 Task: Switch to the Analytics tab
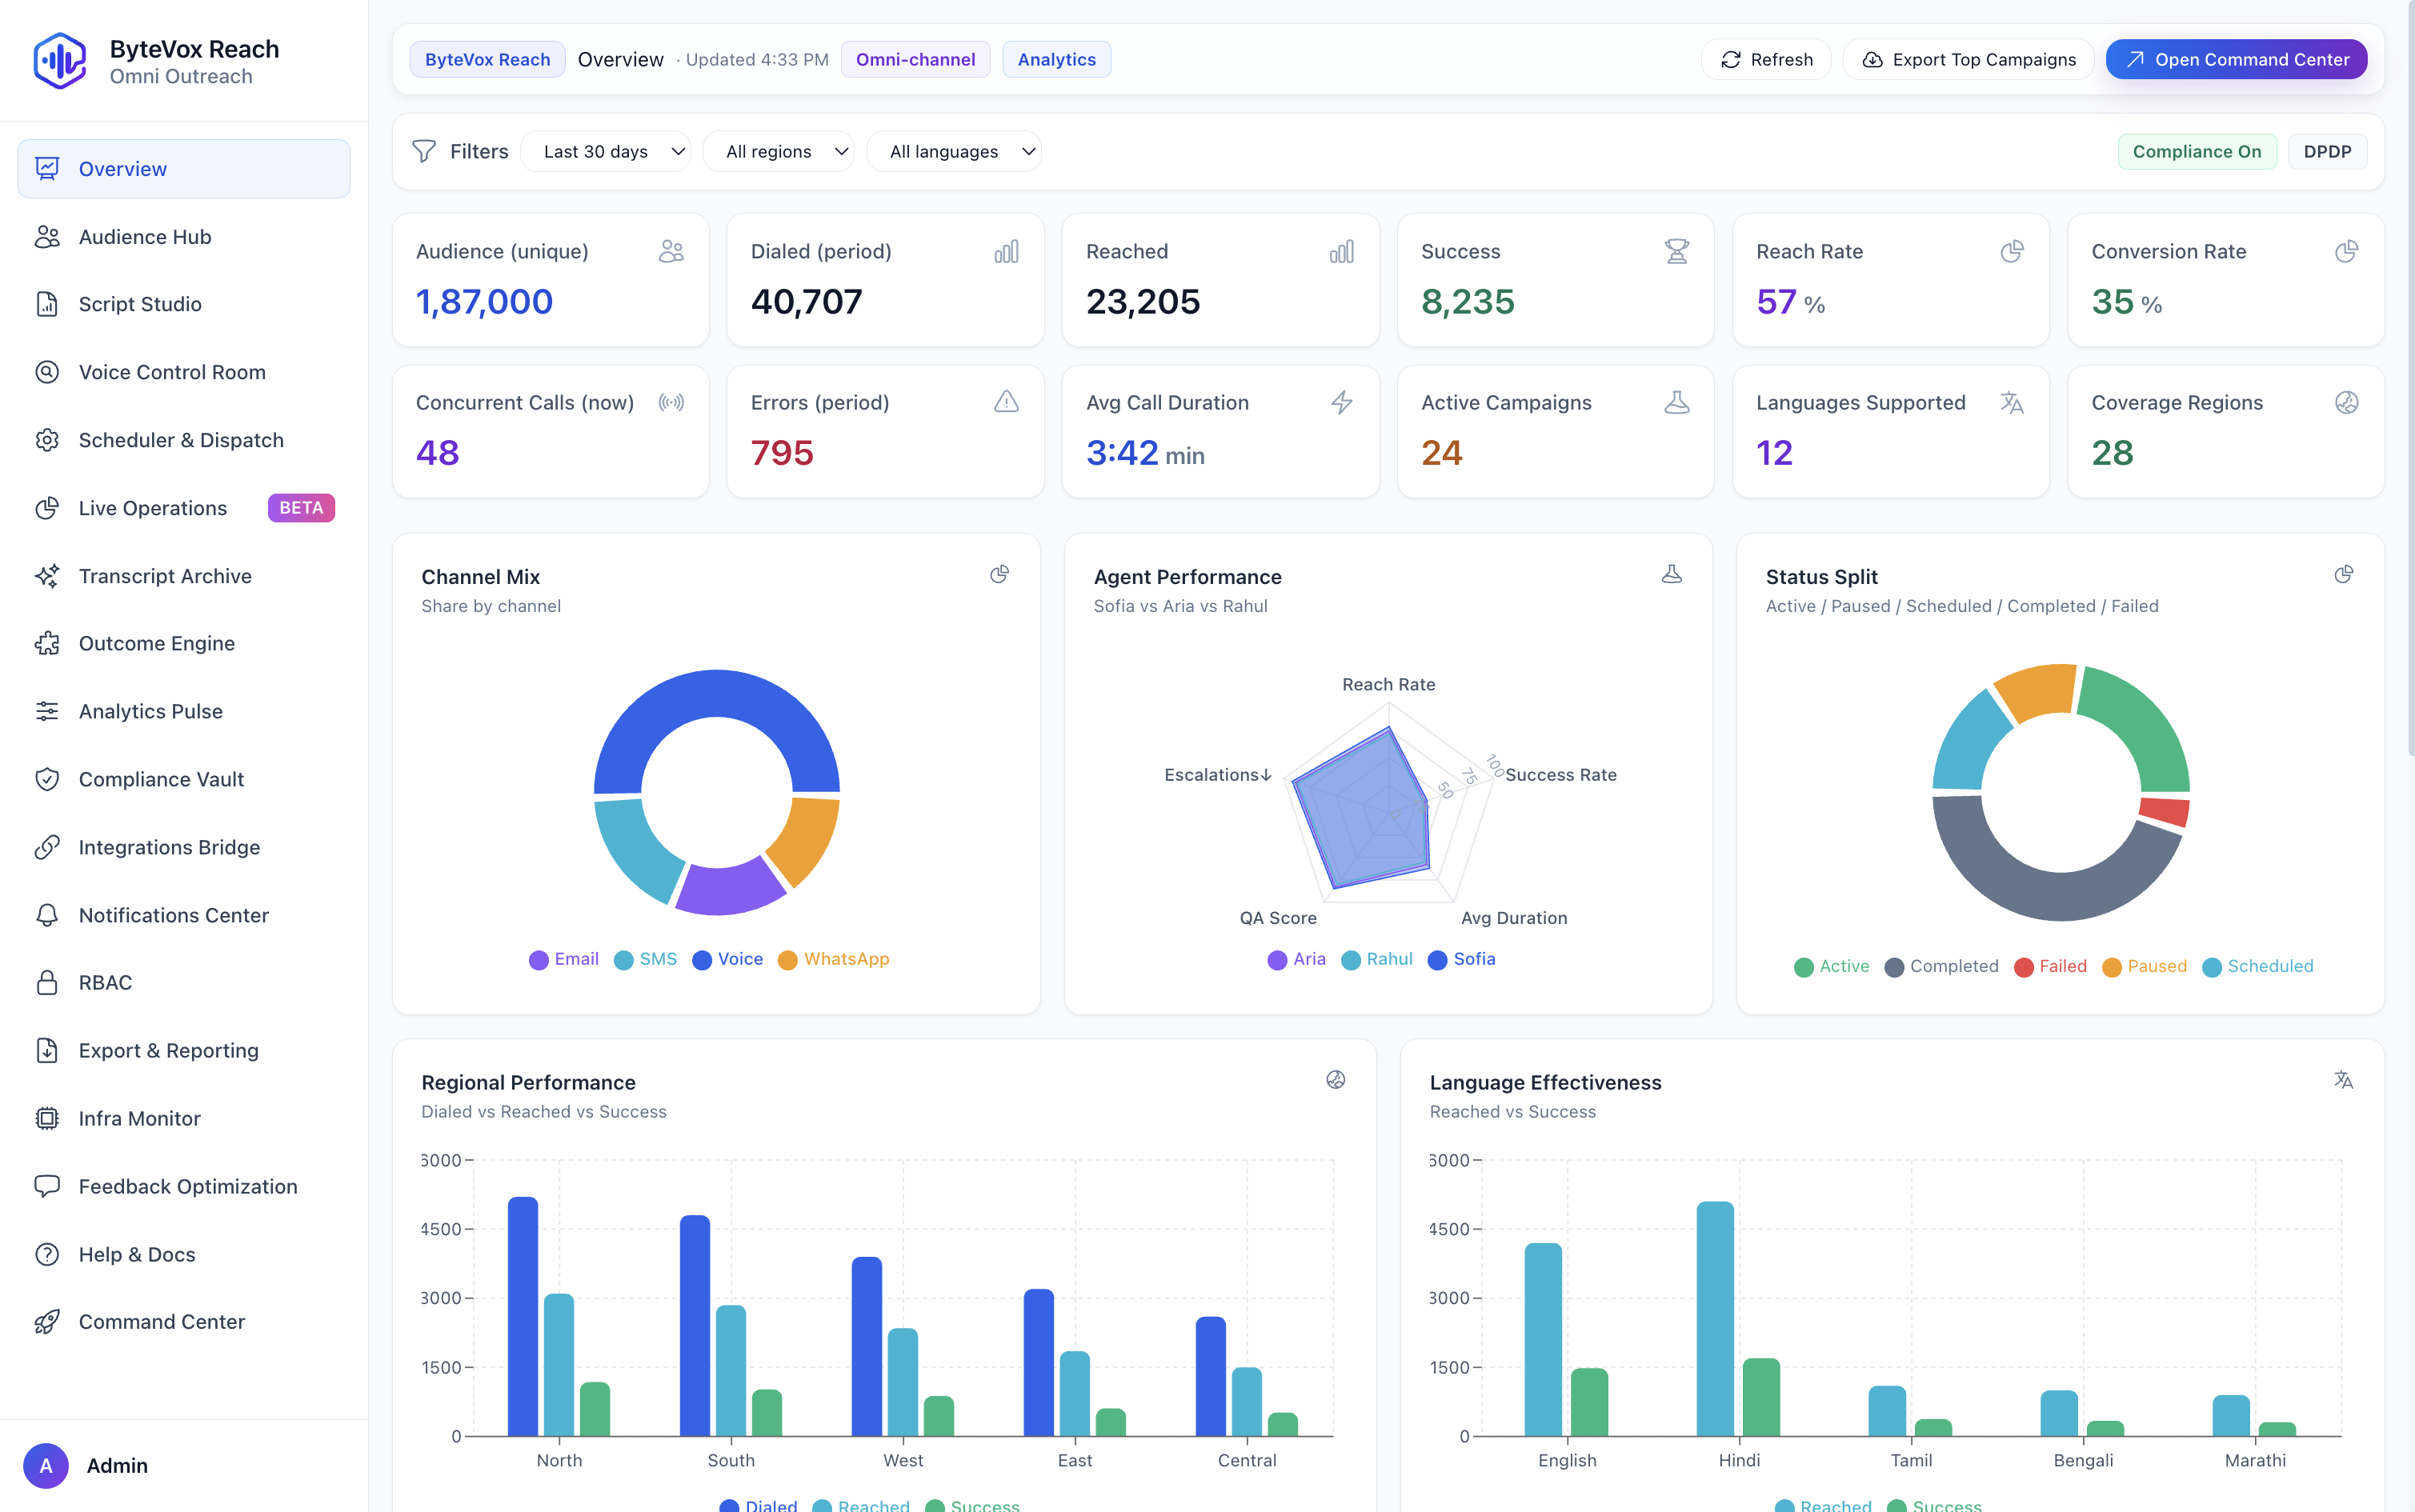click(1055, 59)
